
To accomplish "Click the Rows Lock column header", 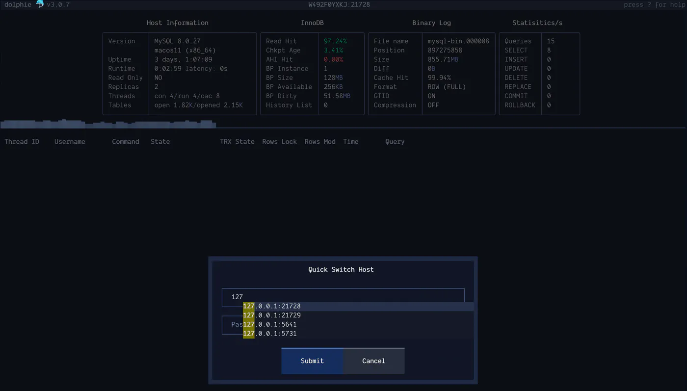I will pos(279,142).
